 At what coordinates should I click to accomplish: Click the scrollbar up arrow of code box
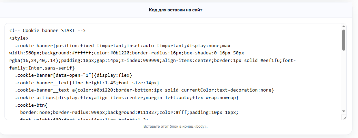(x=344, y=26)
